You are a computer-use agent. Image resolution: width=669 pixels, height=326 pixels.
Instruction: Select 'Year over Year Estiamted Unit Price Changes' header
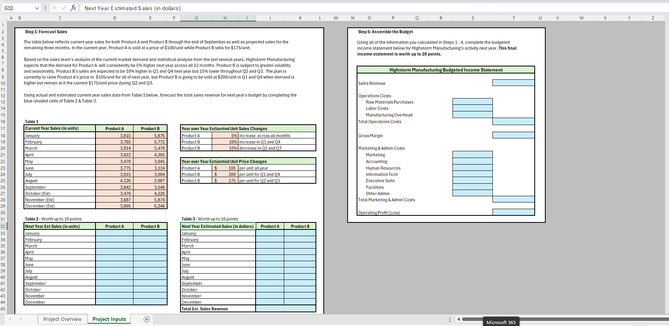click(x=248, y=161)
